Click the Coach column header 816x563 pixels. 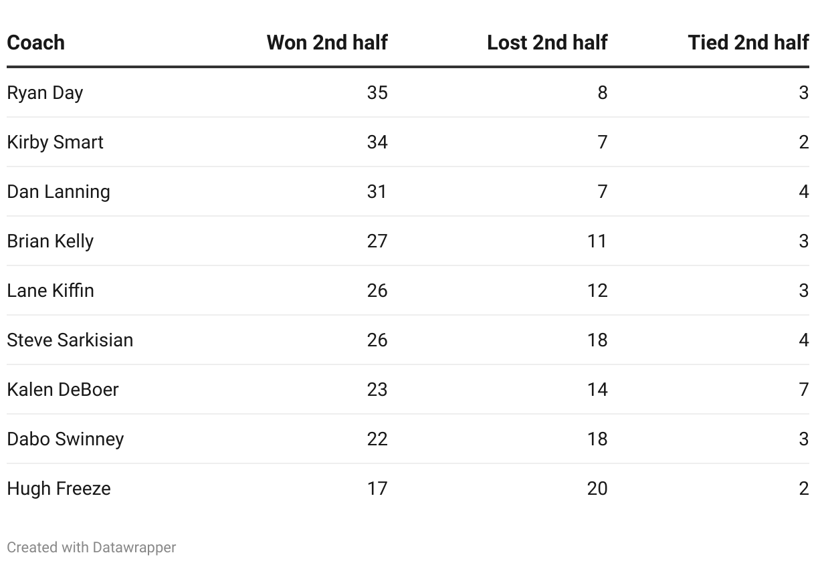(x=36, y=42)
